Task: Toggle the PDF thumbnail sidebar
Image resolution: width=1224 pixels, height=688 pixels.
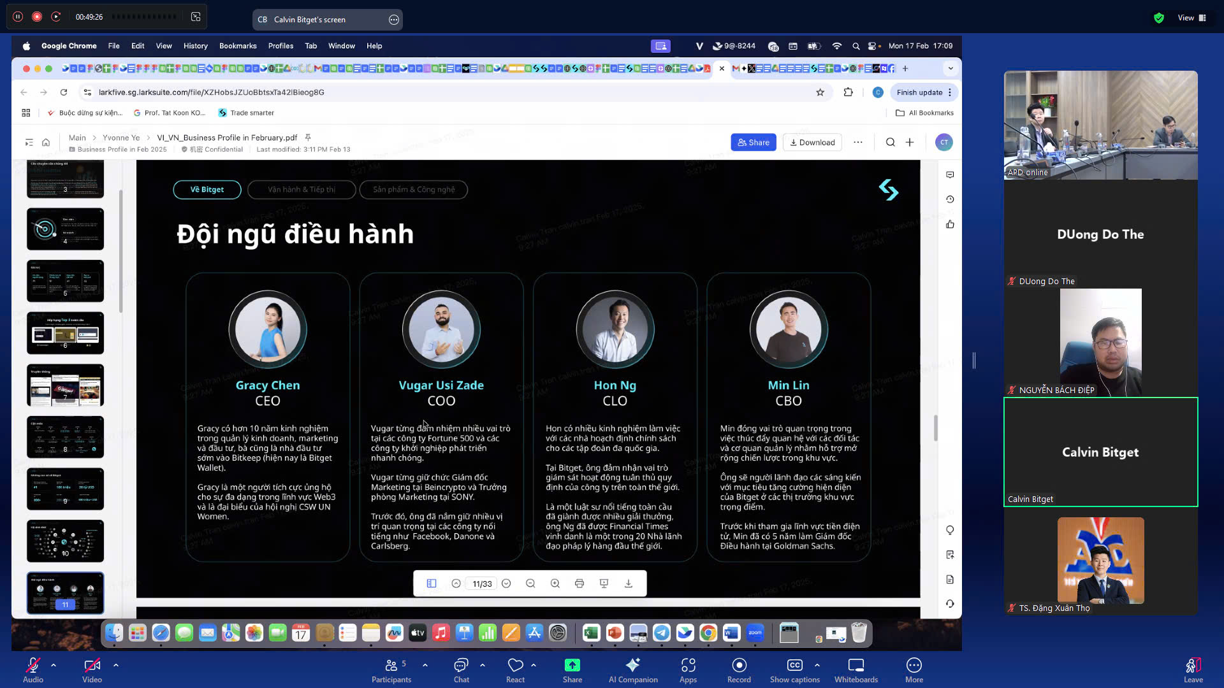Action: point(432,584)
